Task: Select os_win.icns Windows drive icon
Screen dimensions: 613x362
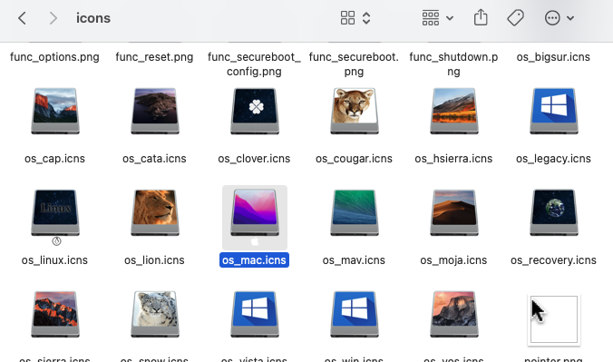Action: pos(355,314)
